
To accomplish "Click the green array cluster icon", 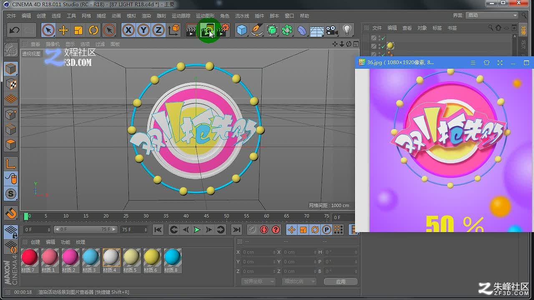I will (287, 30).
